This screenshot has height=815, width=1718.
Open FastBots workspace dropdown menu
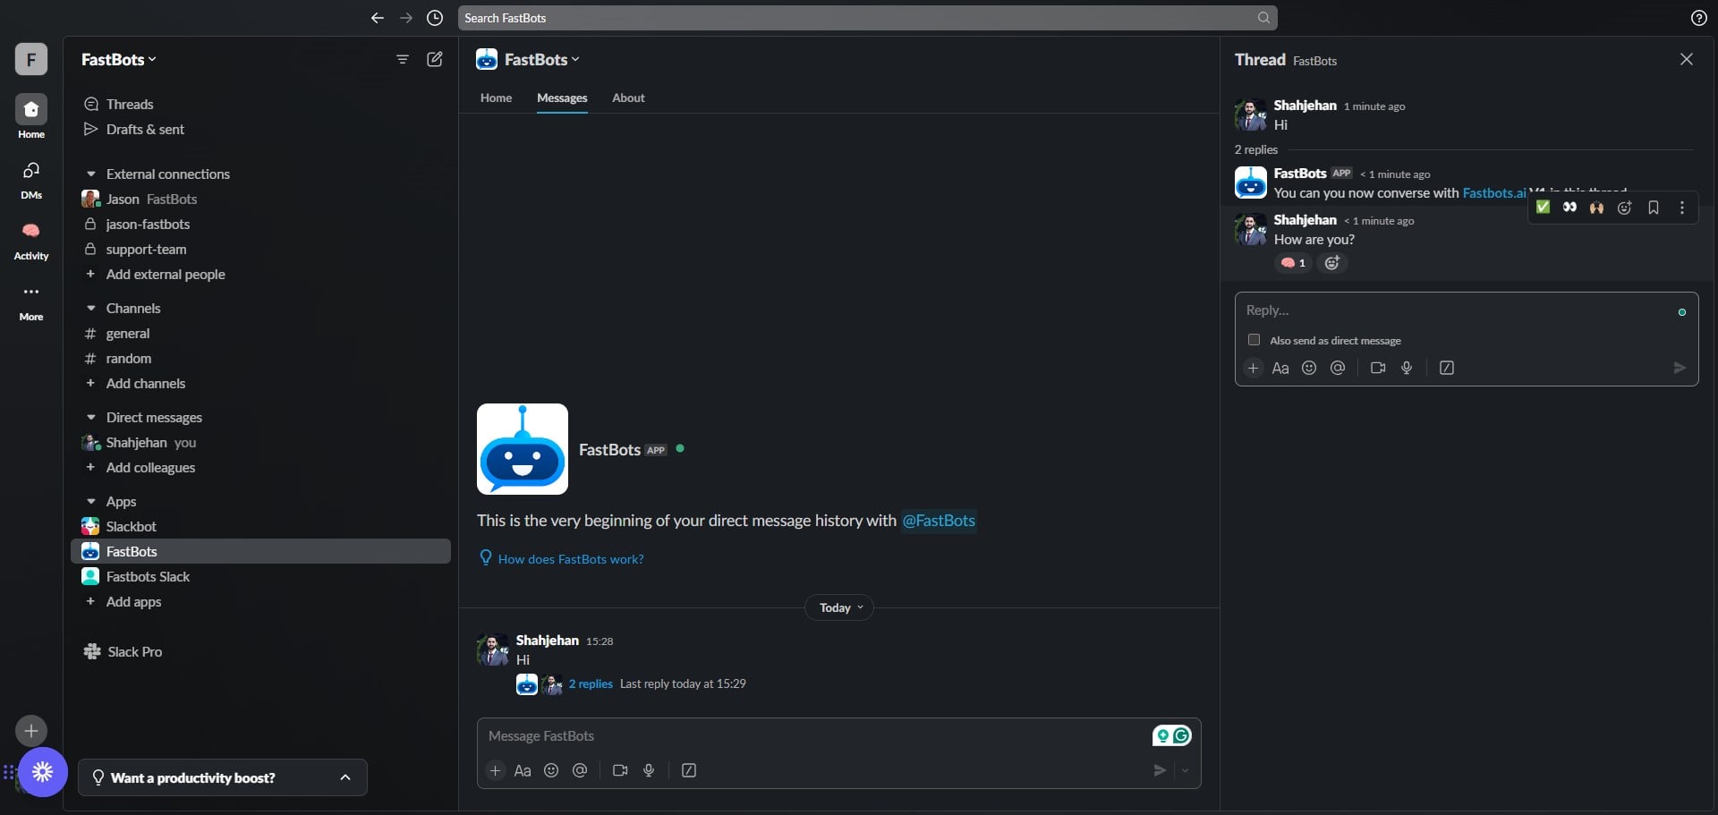click(x=119, y=59)
